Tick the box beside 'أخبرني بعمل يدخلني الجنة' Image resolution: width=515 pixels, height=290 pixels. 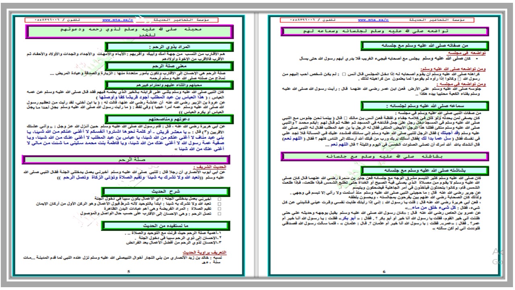click(220, 199)
